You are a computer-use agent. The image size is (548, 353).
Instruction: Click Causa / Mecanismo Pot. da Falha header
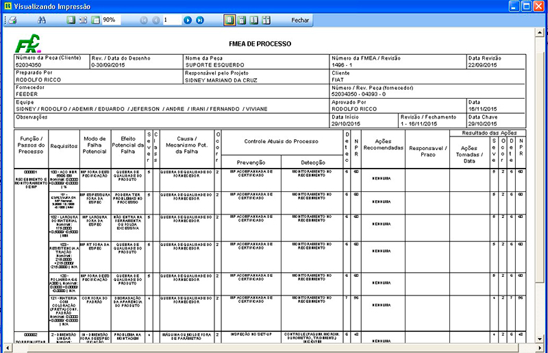(186, 145)
